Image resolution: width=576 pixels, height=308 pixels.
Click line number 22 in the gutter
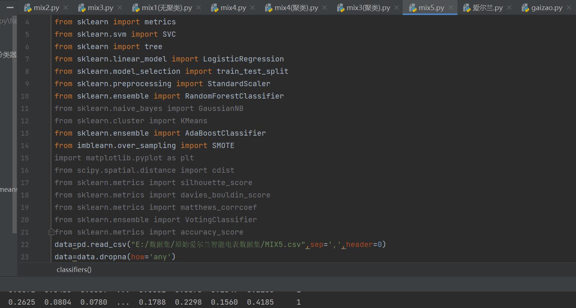pyautogui.click(x=25, y=245)
